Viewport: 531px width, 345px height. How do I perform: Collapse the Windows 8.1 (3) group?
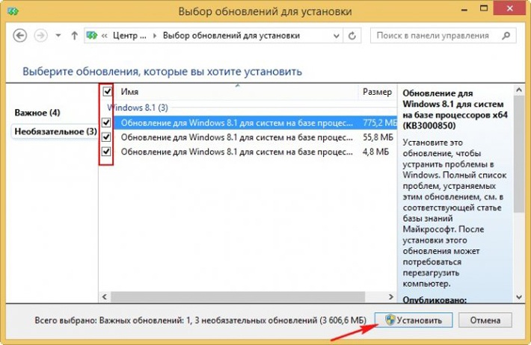click(138, 108)
